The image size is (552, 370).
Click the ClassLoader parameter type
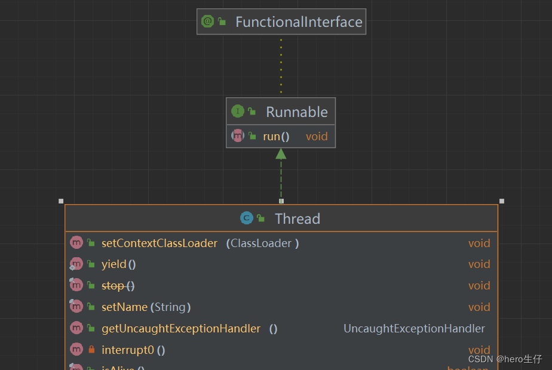click(x=261, y=243)
